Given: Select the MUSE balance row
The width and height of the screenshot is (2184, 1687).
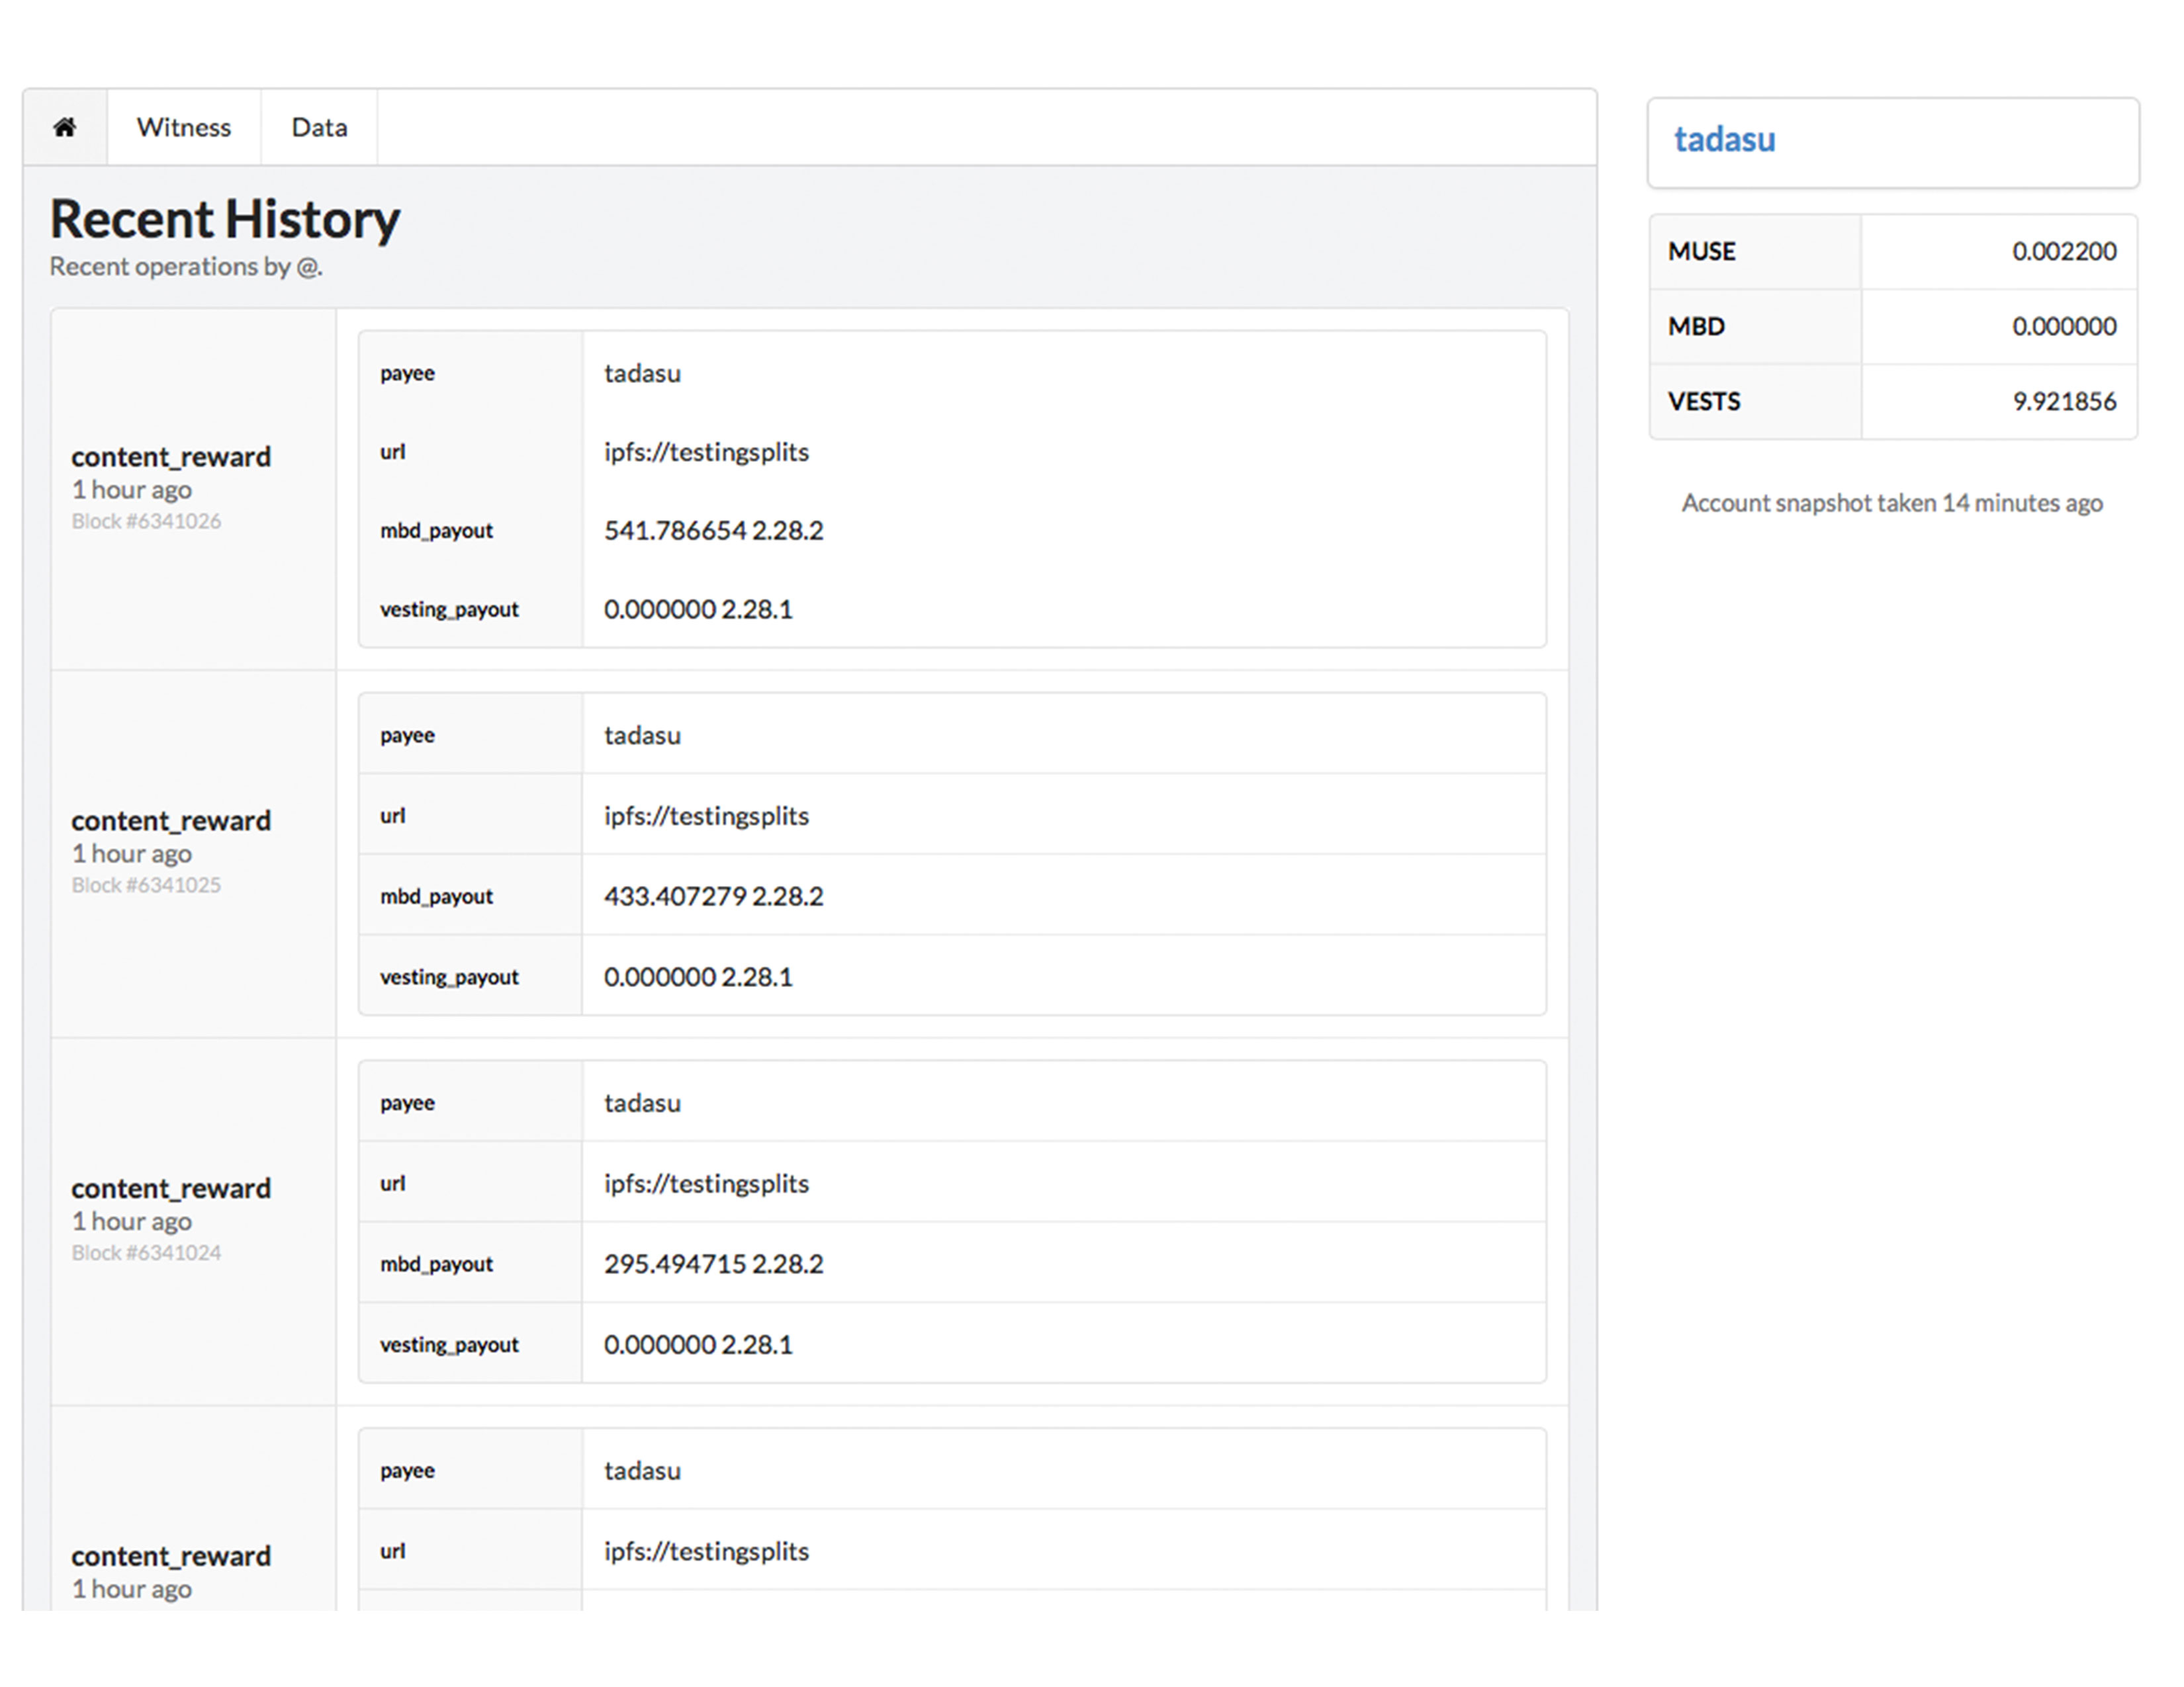Looking at the screenshot, I should point(1893,252).
